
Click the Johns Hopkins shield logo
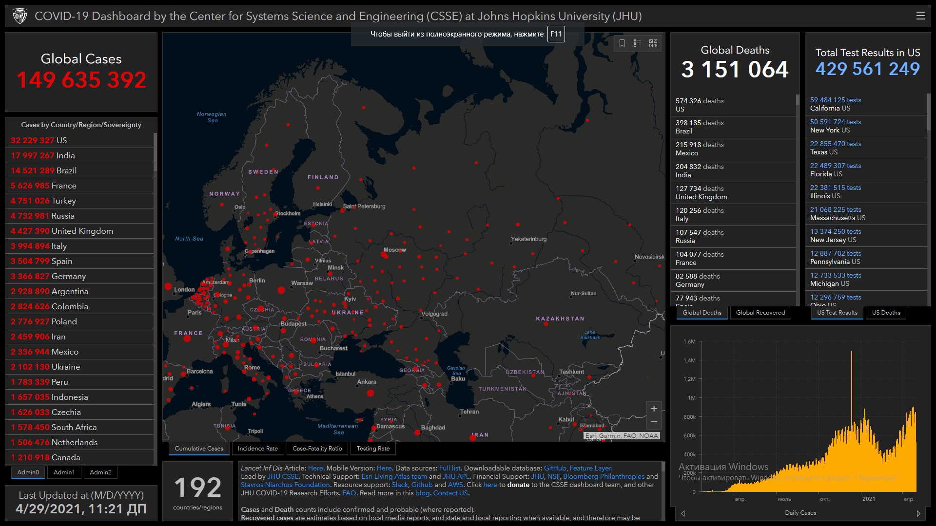[x=20, y=16]
